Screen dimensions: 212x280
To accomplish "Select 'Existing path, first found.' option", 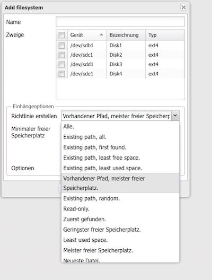I will click(x=120, y=147).
